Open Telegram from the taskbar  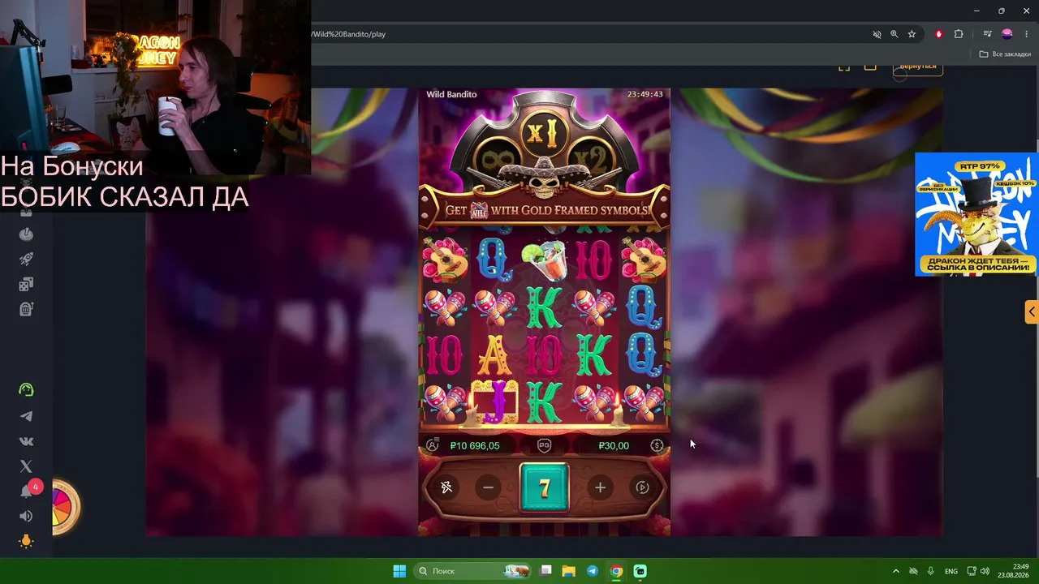coord(593,571)
